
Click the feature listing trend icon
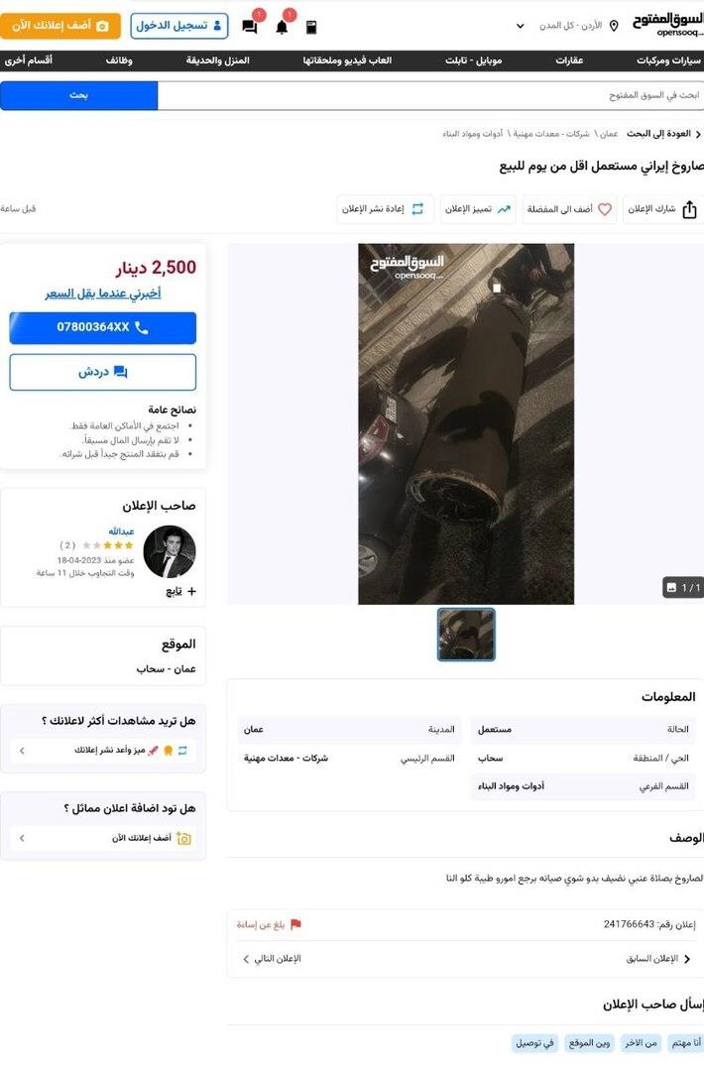point(504,209)
